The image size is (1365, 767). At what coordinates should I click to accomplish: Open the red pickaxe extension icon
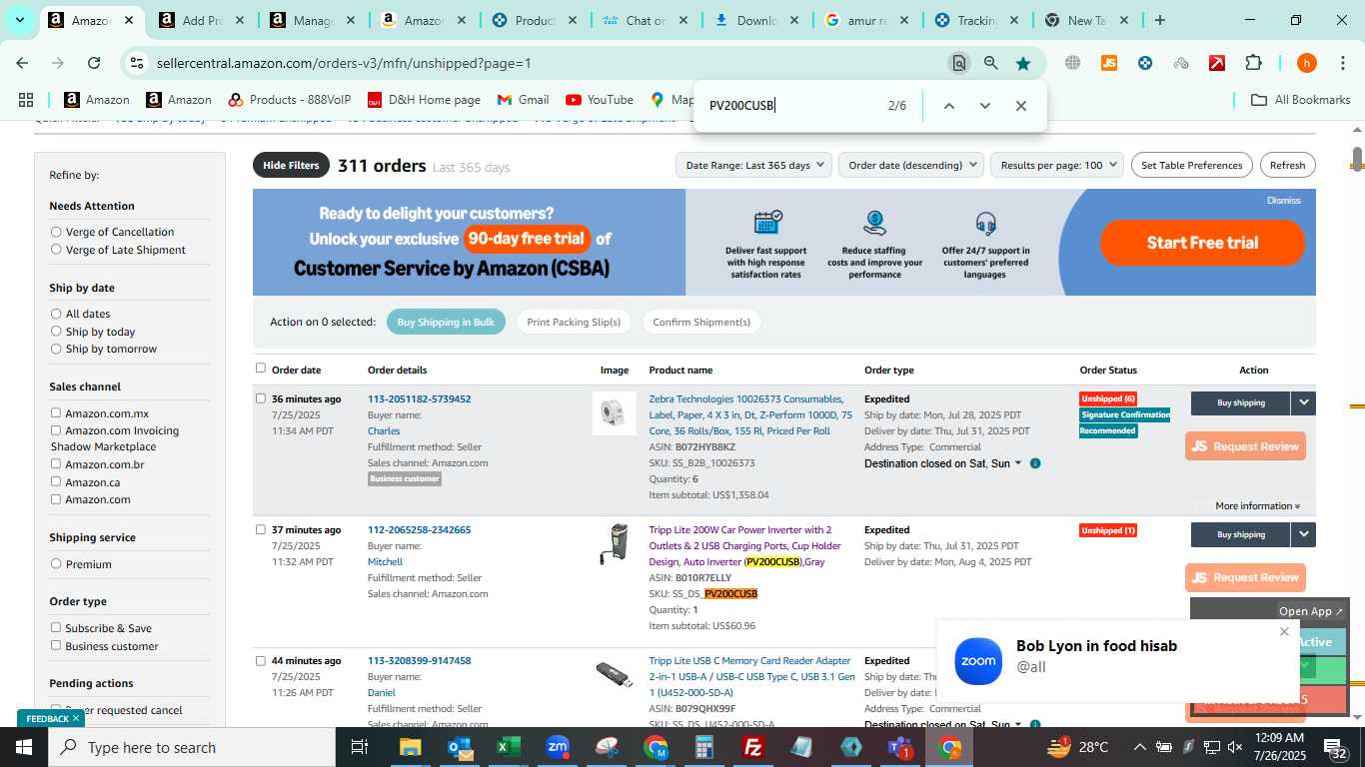click(1217, 63)
